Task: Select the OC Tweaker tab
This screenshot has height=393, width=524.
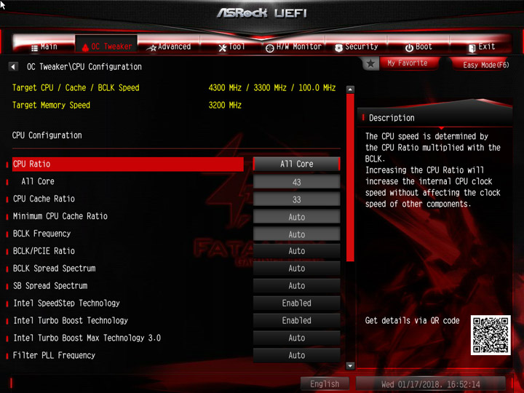Action: (106, 46)
